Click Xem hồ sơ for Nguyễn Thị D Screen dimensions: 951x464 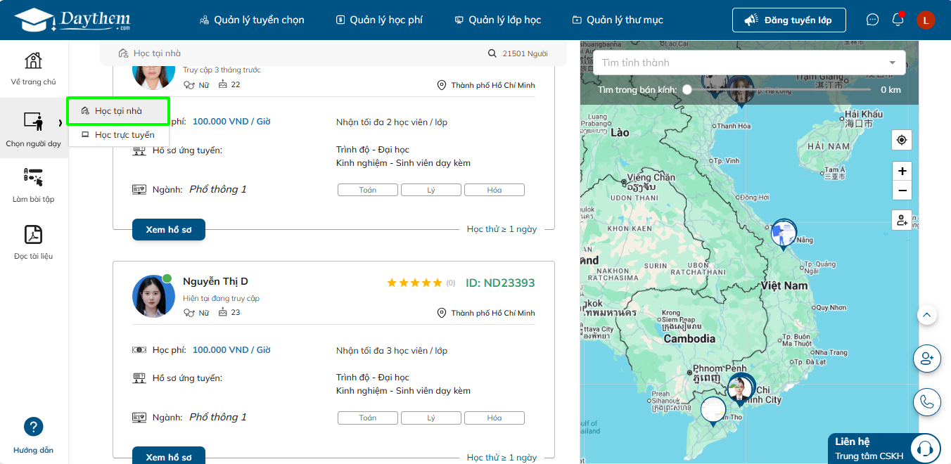click(x=168, y=456)
